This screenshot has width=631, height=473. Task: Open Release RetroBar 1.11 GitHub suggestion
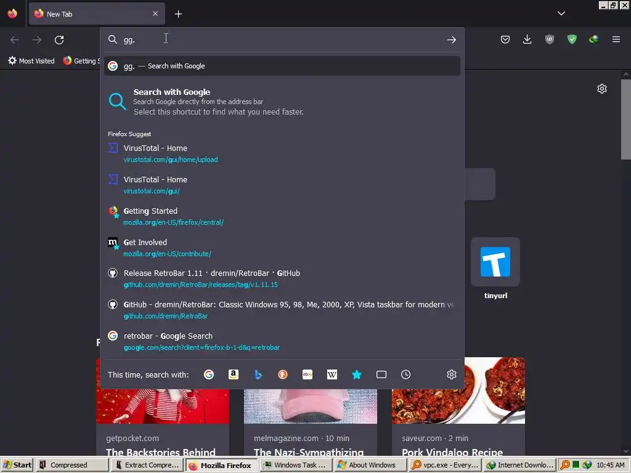[282, 279]
